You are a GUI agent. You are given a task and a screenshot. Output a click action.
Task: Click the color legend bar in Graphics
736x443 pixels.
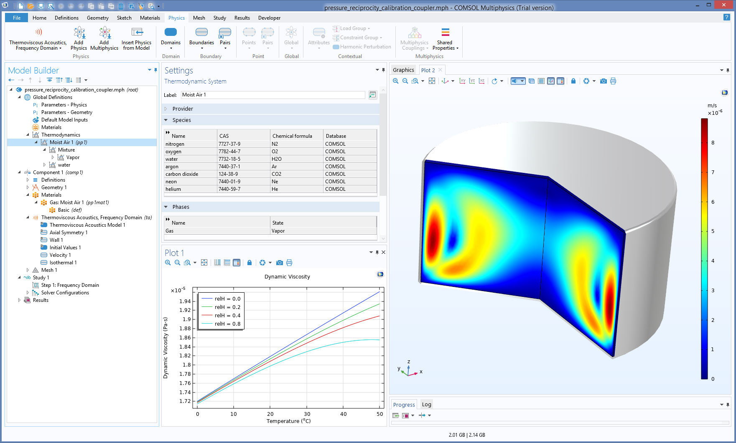tap(704, 249)
